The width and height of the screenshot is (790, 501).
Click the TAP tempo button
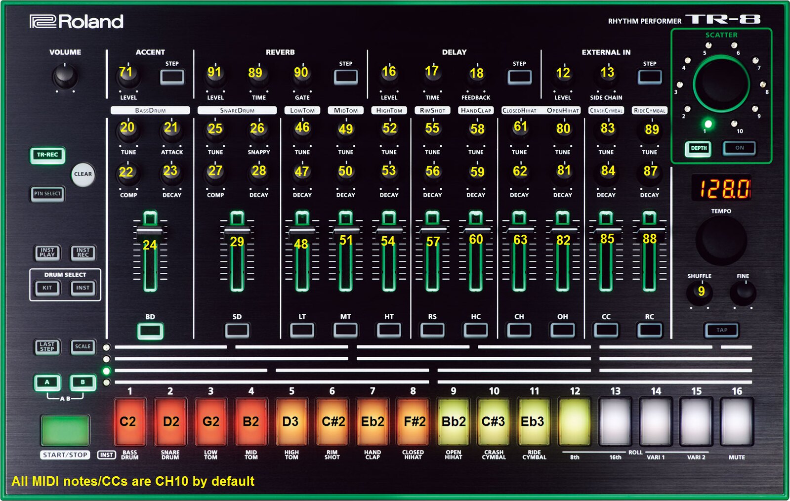(722, 330)
